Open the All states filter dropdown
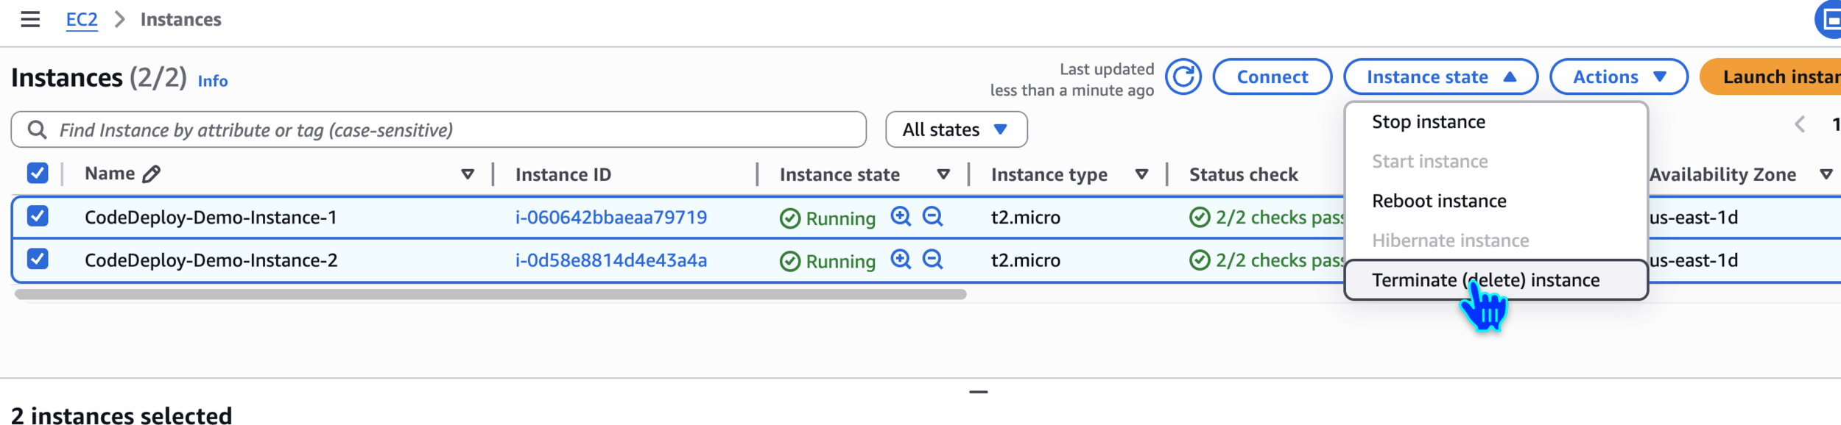Viewport: 1841px width, 425px height. [956, 129]
